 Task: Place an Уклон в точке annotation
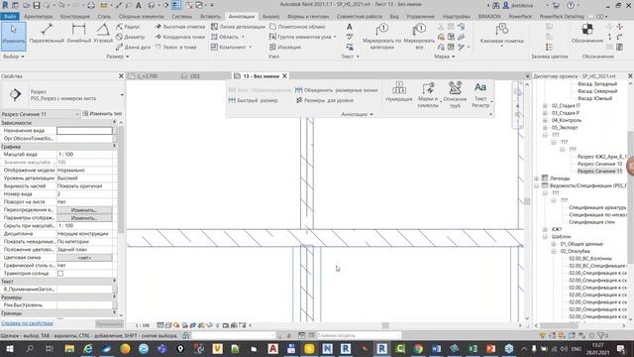[x=176, y=47]
